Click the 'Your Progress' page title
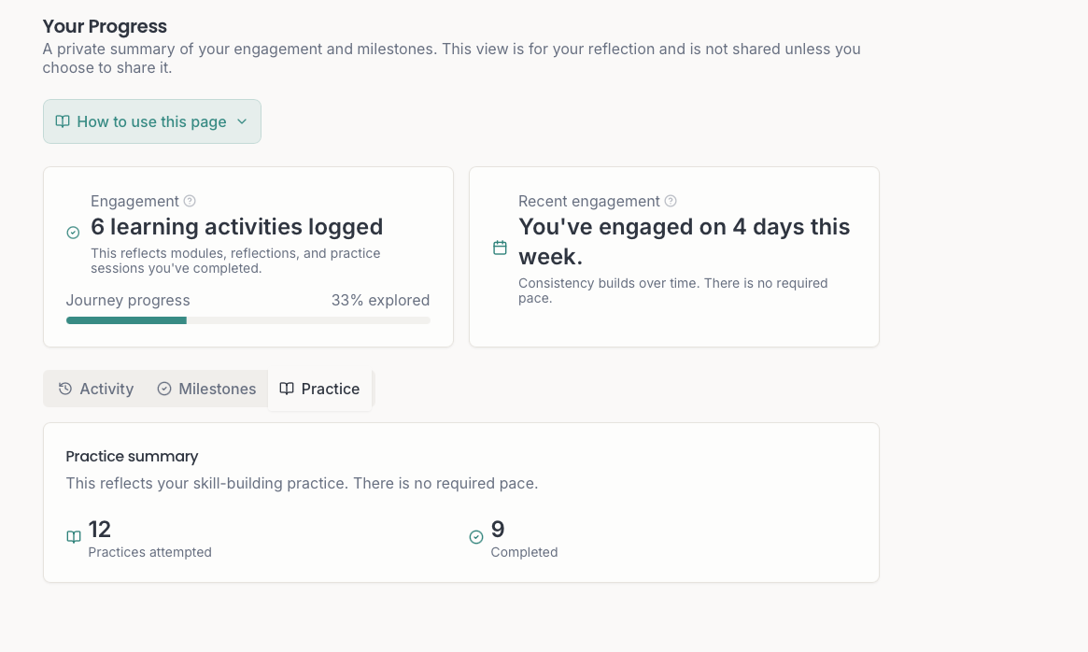This screenshot has width=1088, height=652. [x=105, y=26]
